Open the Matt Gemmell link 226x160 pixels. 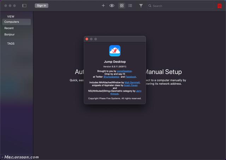[x=132, y=82]
